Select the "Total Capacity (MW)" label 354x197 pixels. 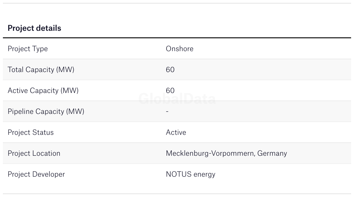[41, 70]
